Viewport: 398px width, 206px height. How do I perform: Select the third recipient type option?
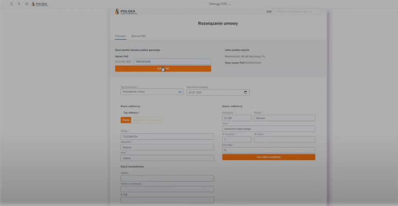point(154,120)
